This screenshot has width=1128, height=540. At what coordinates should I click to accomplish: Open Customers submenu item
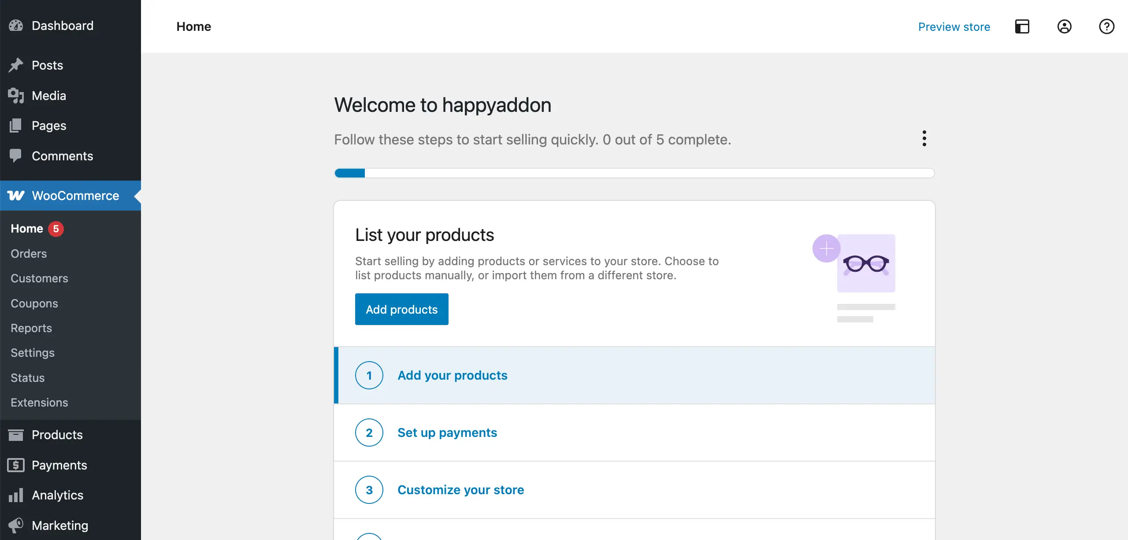39,278
